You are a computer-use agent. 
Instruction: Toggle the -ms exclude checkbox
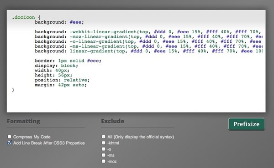104,155
